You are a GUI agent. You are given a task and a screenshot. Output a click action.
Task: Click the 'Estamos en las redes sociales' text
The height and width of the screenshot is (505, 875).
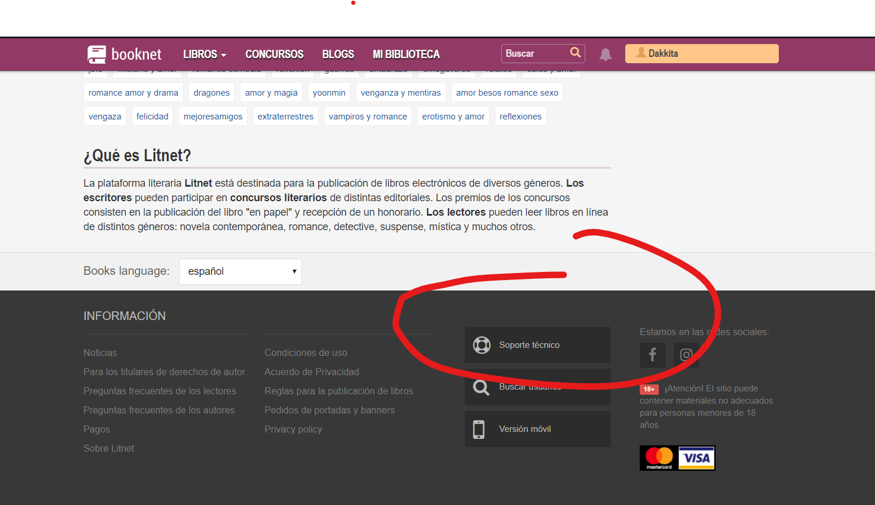click(704, 332)
